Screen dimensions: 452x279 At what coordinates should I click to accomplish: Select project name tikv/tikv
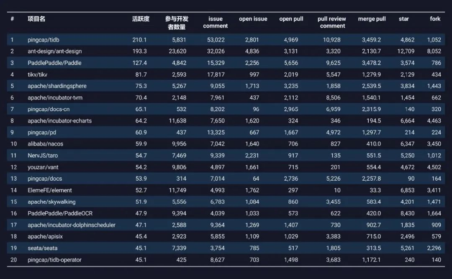[37, 74]
